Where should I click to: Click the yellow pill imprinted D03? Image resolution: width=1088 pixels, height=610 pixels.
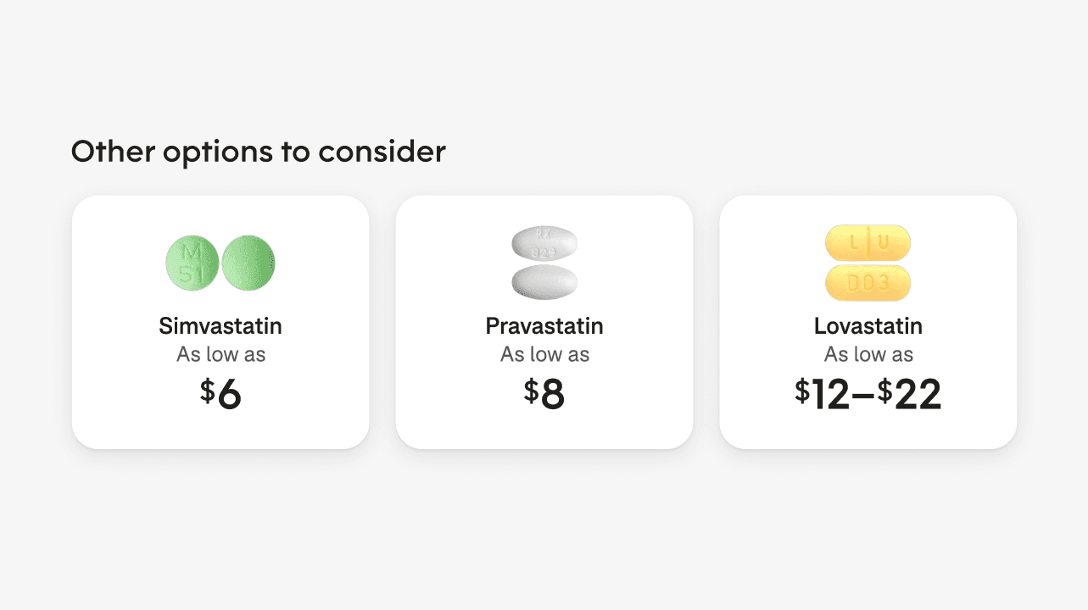[x=868, y=283]
